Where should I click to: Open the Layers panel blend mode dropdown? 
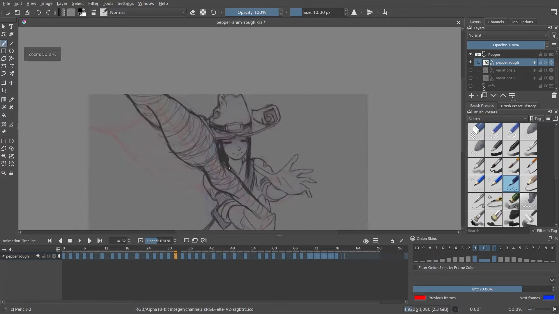pyautogui.click(x=508, y=35)
